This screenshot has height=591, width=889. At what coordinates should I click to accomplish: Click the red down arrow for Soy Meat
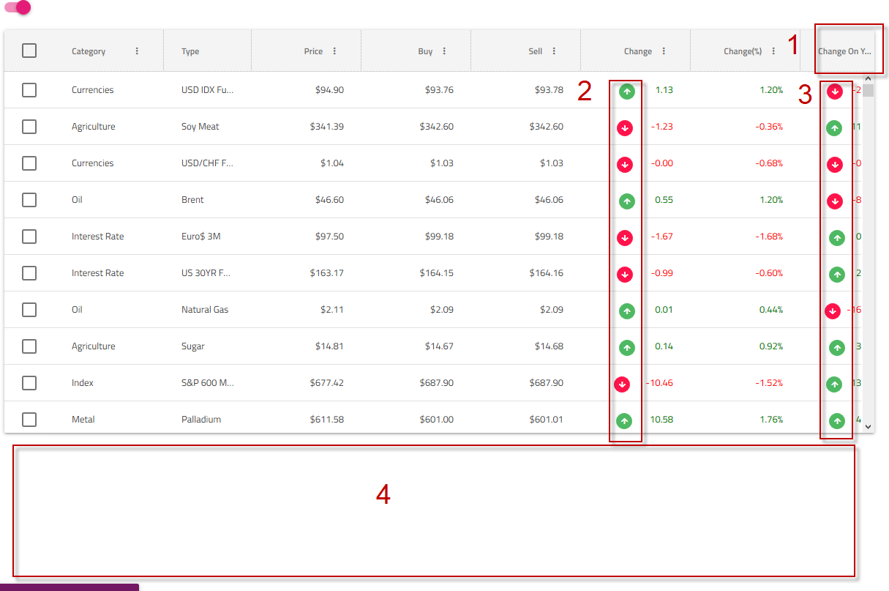(x=626, y=127)
